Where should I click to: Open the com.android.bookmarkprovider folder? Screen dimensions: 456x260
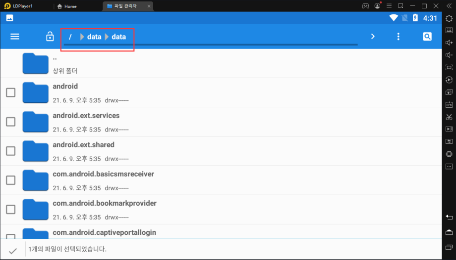tap(104, 203)
